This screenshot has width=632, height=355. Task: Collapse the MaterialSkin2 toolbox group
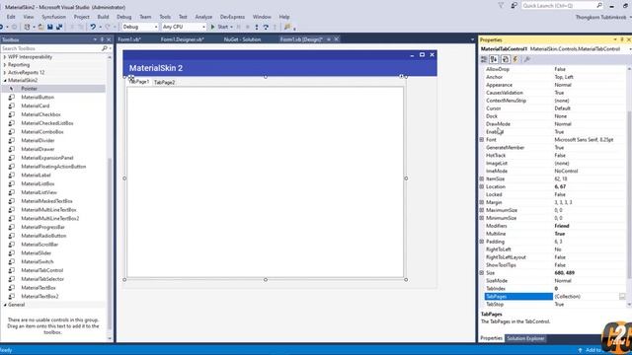tap(5, 81)
